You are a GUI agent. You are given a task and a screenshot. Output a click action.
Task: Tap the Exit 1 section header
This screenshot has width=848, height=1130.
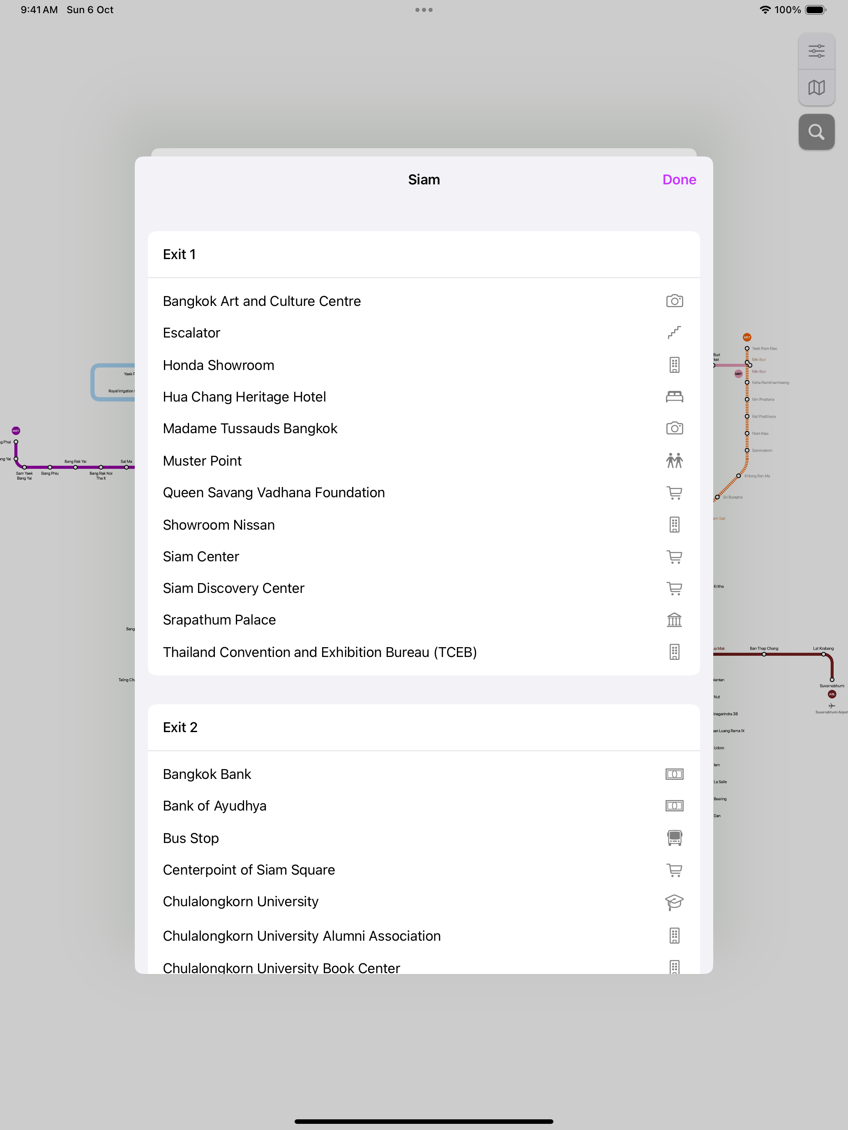(x=424, y=255)
